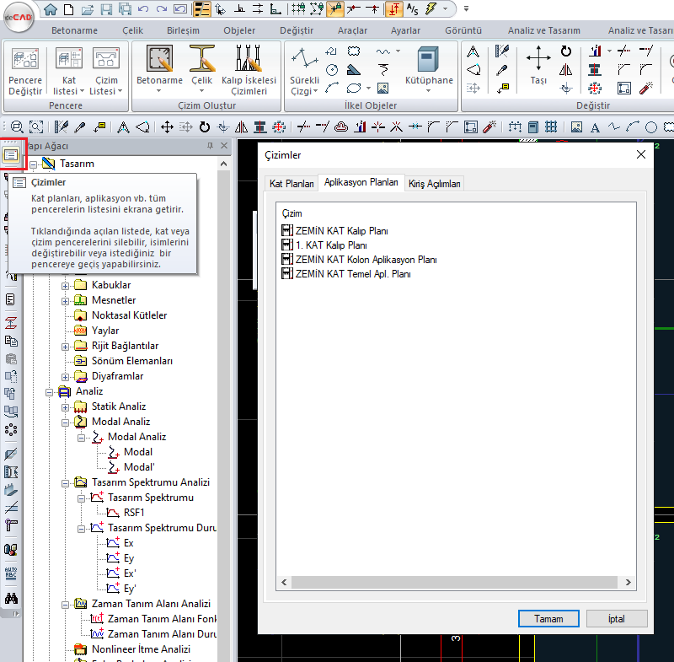Click the home icon in quick access bar
Viewport: 674px width, 662px height.
pos(51,9)
